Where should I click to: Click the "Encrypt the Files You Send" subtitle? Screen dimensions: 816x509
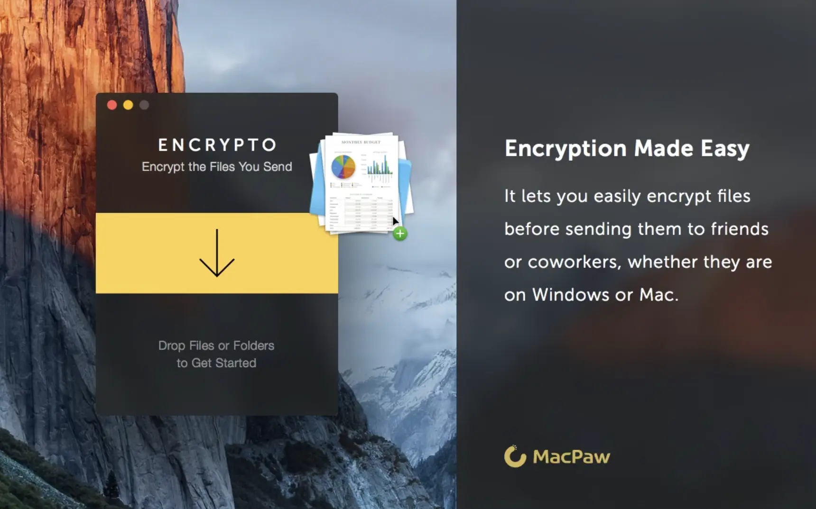tap(217, 167)
